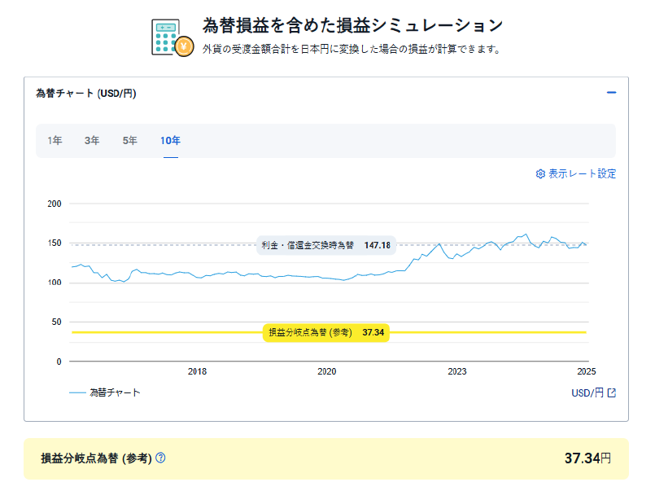Image resolution: width=655 pixels, height=491 pixels.
Task: Click the 37.34円 value in yellow box
Action: click(x=587, y=458)
